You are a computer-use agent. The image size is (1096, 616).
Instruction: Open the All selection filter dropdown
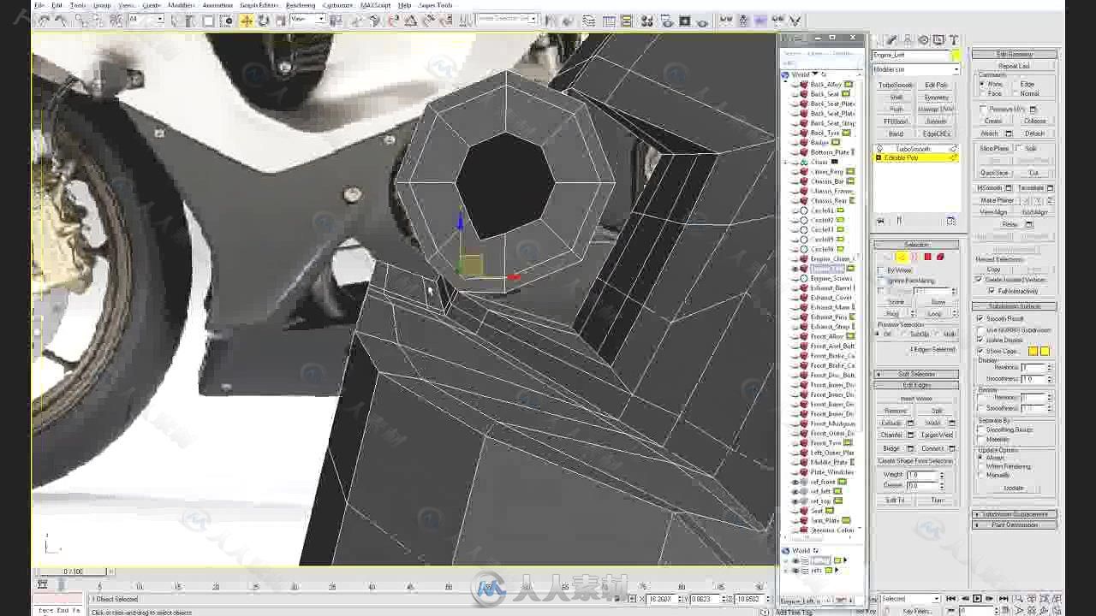pyautogui.click(x=146, y=20)
